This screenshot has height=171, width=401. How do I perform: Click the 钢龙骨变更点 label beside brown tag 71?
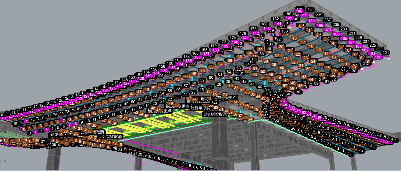click(225, 98)
